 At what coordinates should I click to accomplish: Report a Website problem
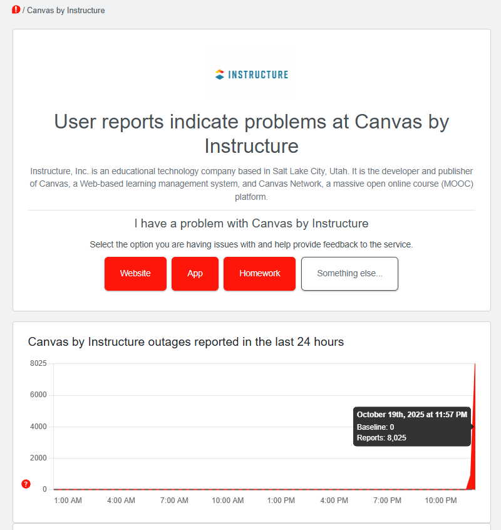[135, 273]
